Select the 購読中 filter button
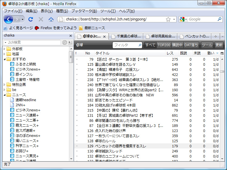Image resolution: width=227 pixels, height=170 pixels. [x=177, y=45]
